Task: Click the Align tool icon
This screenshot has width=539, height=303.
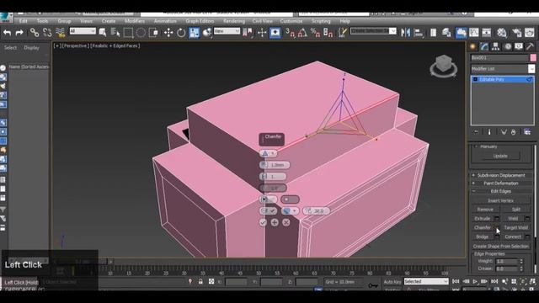Action: point(419,33)
